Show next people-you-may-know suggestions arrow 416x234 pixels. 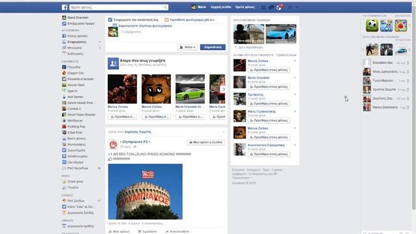click(x=224, y=89)
